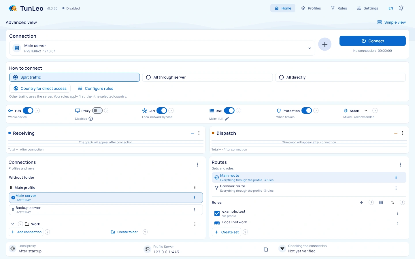Click the plus icon to add connection
415x259 pixels.
325,44
